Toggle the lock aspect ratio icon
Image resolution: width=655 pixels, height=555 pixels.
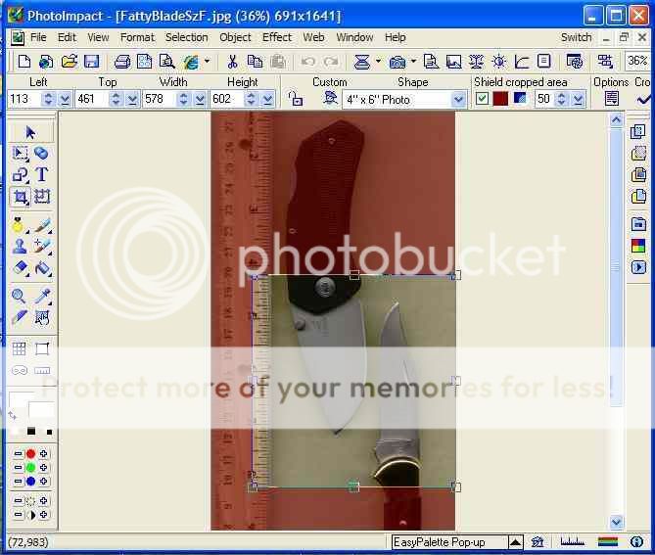pos(296,99)
